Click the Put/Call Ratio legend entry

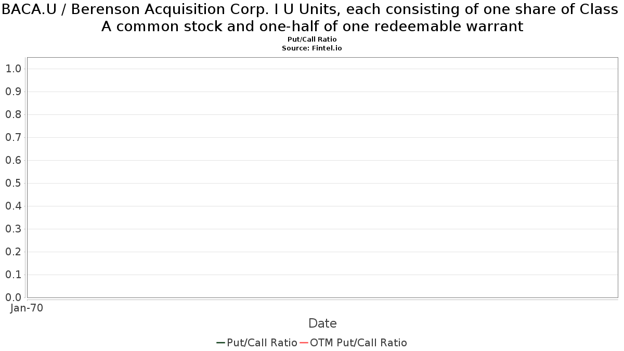(257, 343)
